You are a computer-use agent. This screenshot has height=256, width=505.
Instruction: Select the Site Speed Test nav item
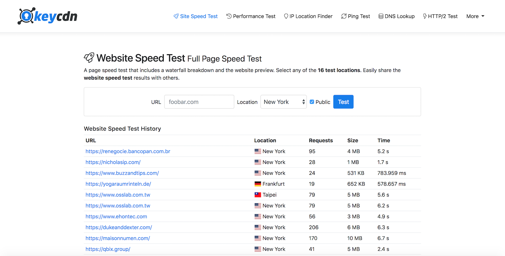[196, 16]
